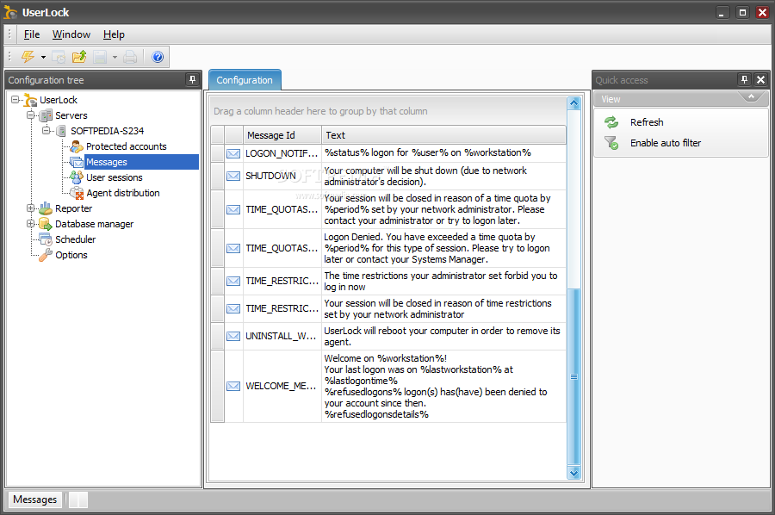
Task: Click the Reporter chart icon
Action: 46,208
